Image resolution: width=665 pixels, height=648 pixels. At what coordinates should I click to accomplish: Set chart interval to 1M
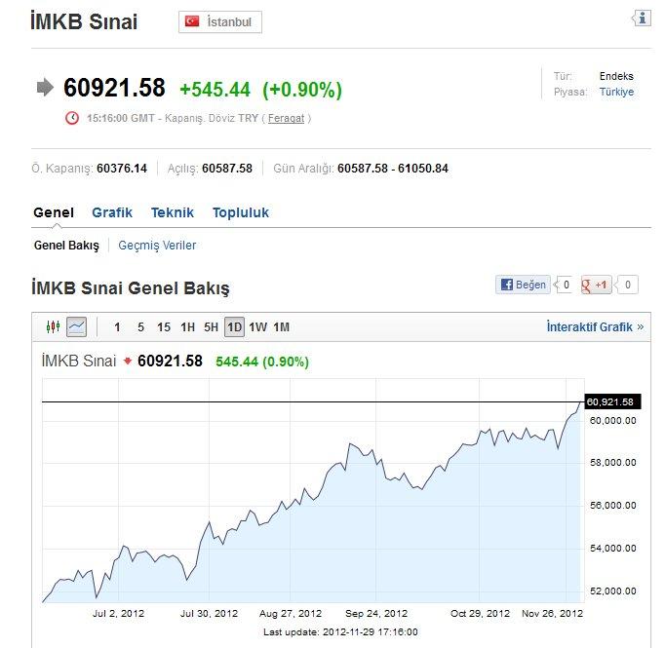(281, 327)
